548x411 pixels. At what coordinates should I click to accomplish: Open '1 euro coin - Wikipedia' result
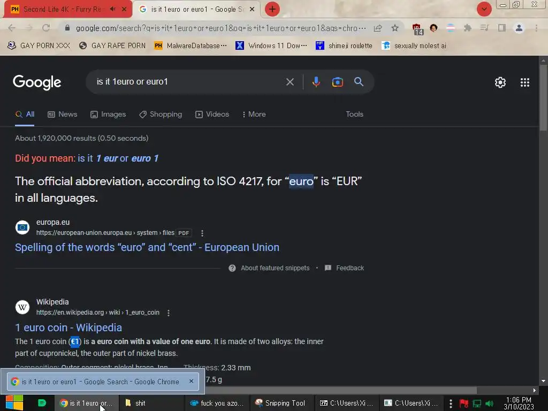tap(68, 328)
